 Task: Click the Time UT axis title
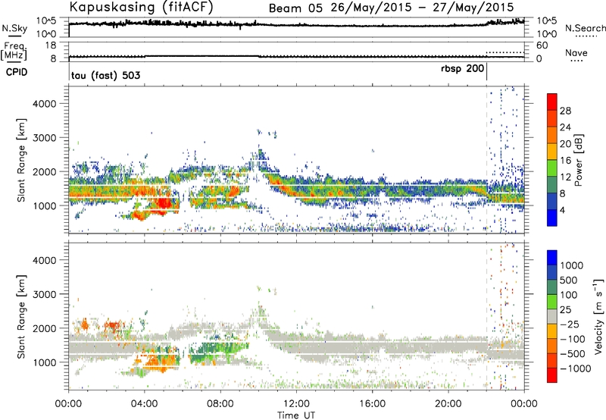pyautogui.click(x=296, y=415)
